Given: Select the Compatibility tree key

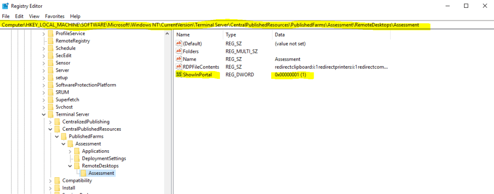Looking at the screenshot, I should [77, 181].
